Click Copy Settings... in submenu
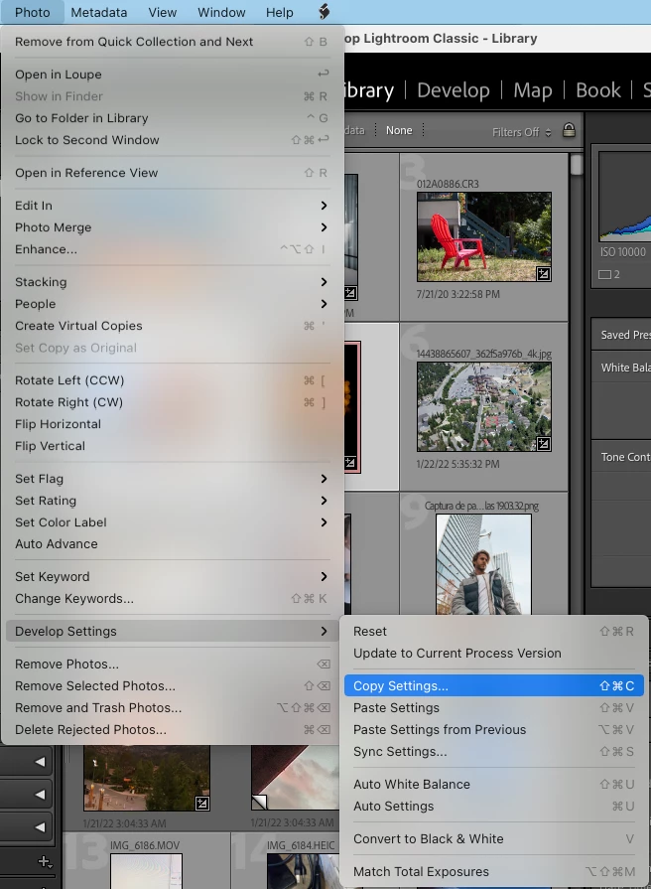 (x=493, y=685)
